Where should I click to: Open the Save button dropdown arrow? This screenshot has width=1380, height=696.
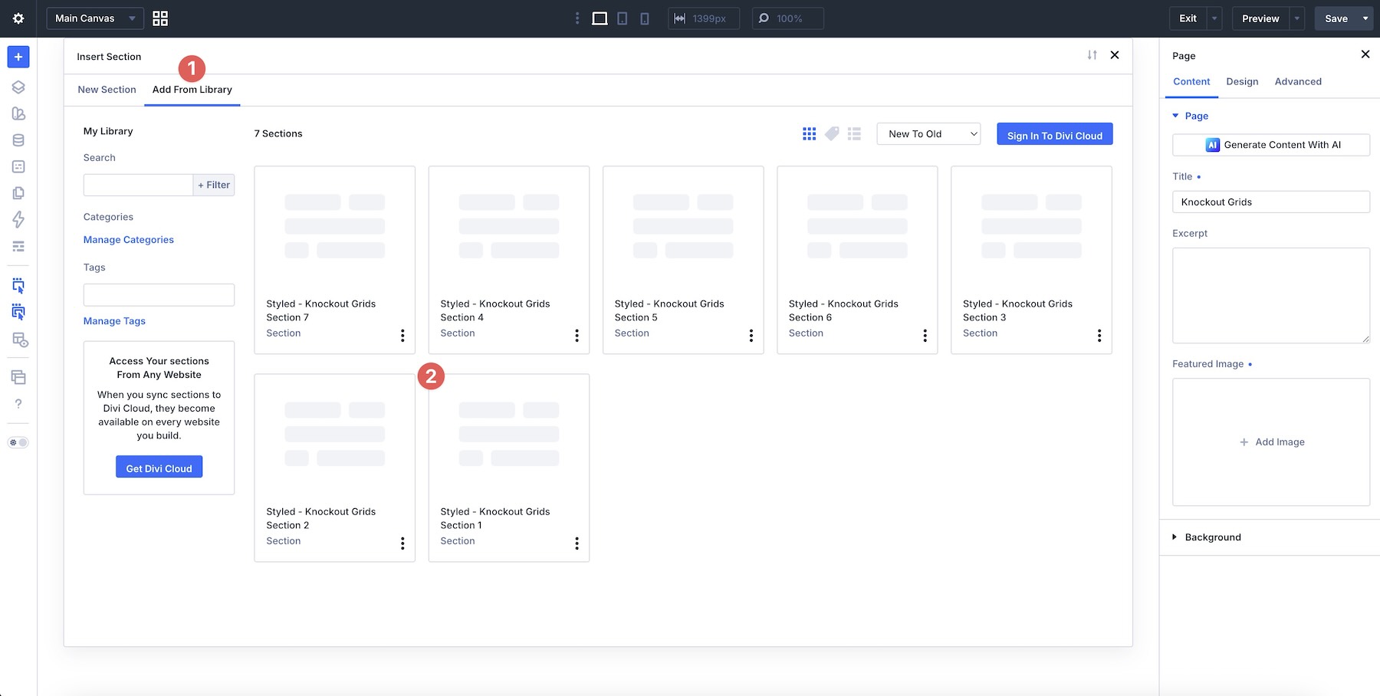point(1365,18)
